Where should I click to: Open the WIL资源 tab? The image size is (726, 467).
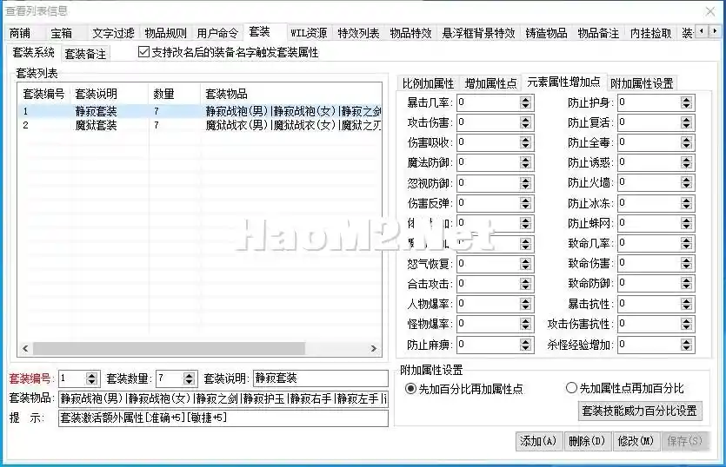[x=309, y=33]
